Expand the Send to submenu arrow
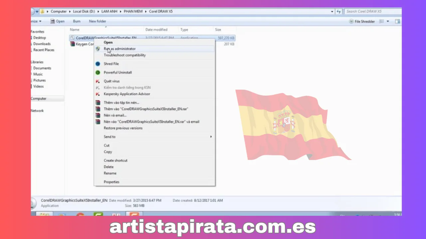This screenshot has width=426, height=239. (x=211, y=137)
